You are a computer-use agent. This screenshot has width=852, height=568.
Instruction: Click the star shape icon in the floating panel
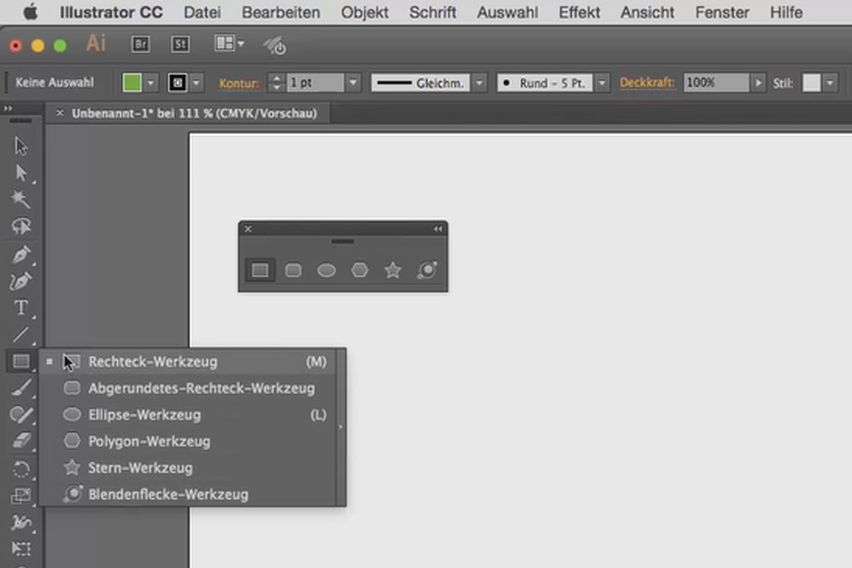(x=393, y=270)
